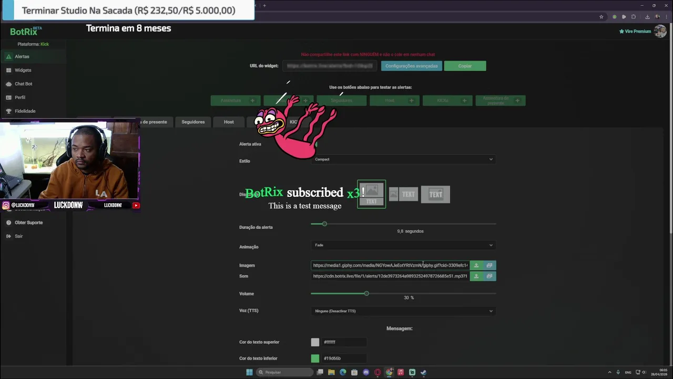Open the Voz (TTS) dropdown
The height and width of the screenshot is (379, 673).
pyautogui.click(x=403, y=311)
